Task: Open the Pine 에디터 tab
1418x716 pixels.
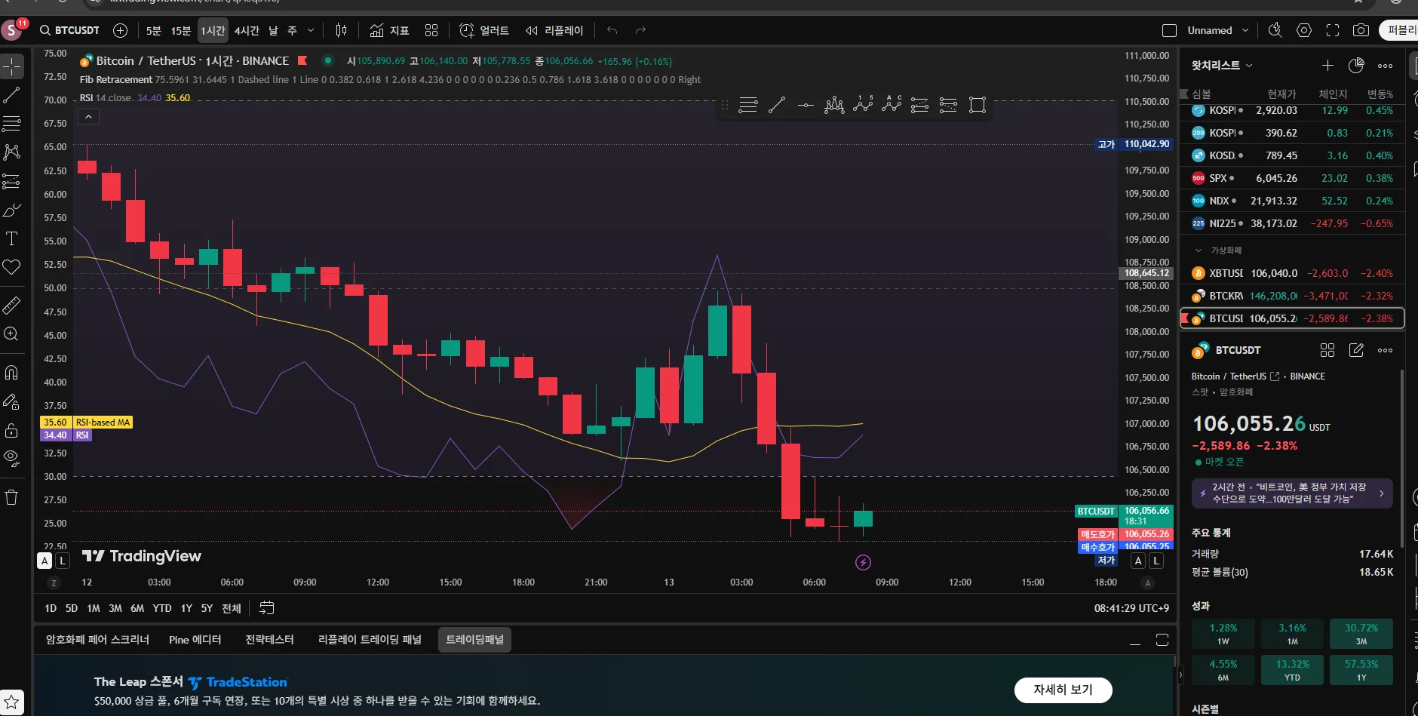Action: click(x=195, y=640)
